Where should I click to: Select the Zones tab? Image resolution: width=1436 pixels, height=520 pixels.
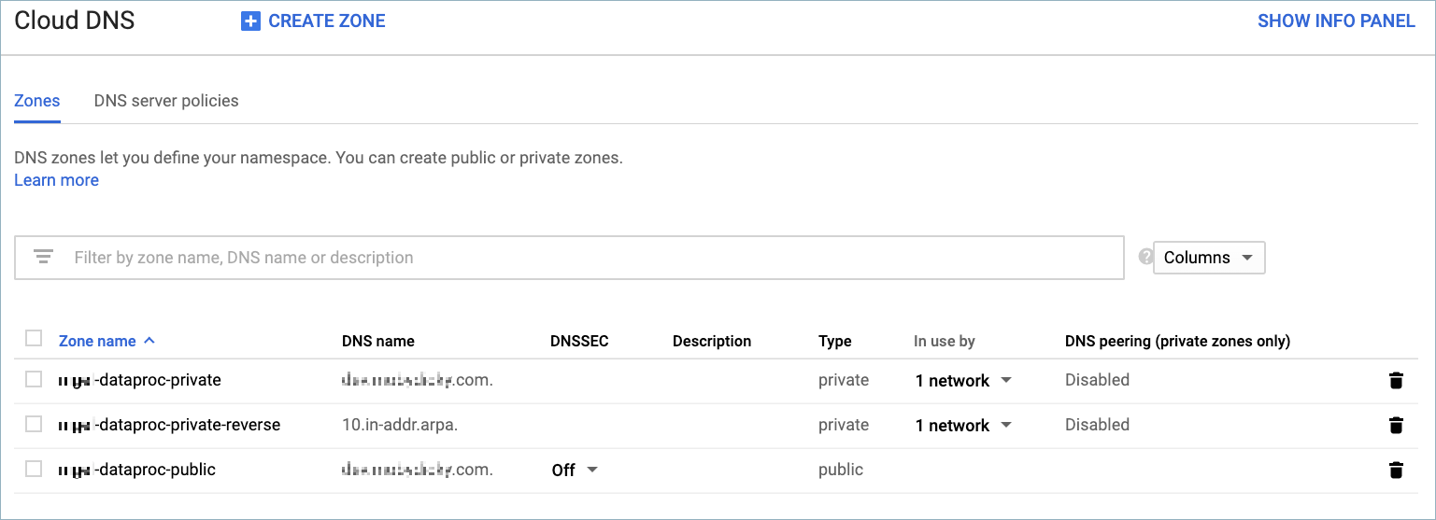coord(37,101)
